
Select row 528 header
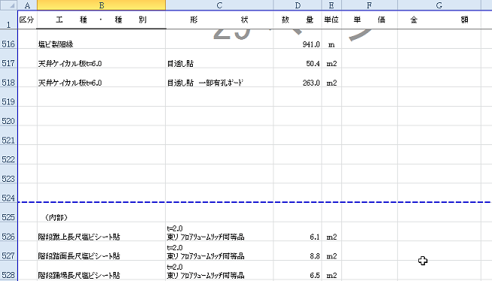(x=8, y=270)
